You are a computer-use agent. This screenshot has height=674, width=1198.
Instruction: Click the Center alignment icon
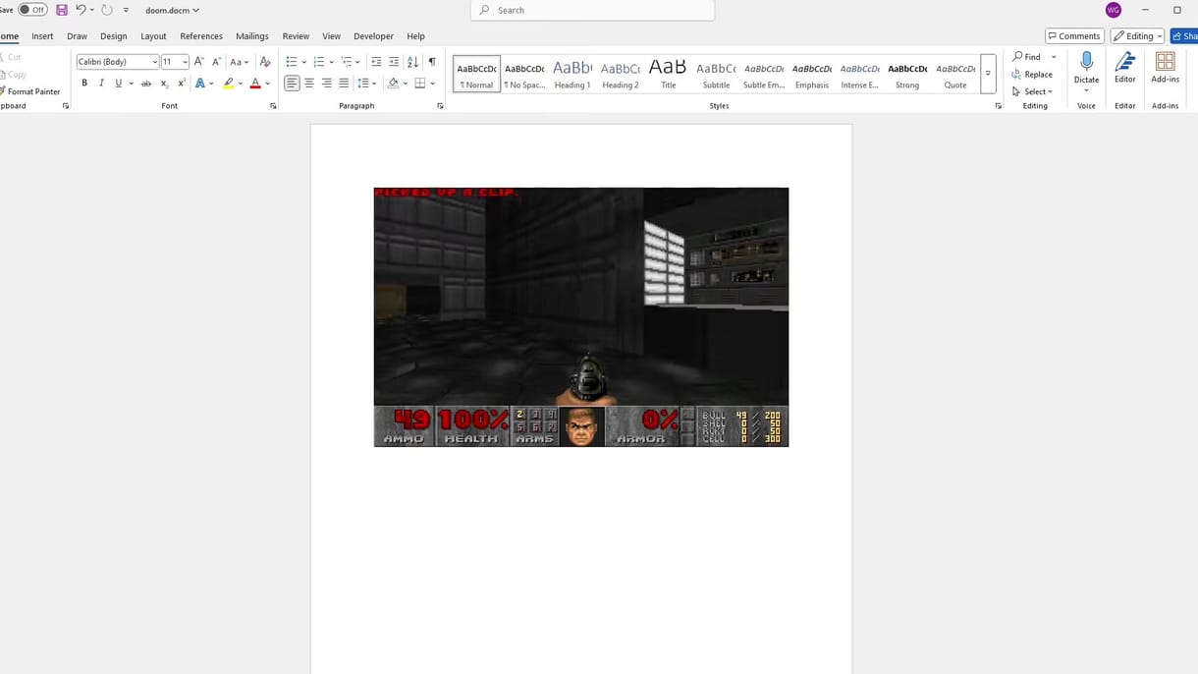point(309,84)
